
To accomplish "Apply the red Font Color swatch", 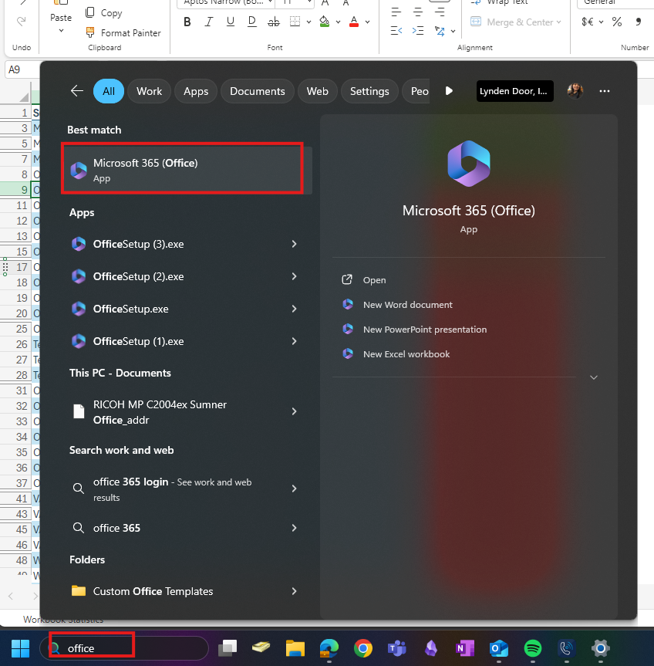I will [354, 22].
